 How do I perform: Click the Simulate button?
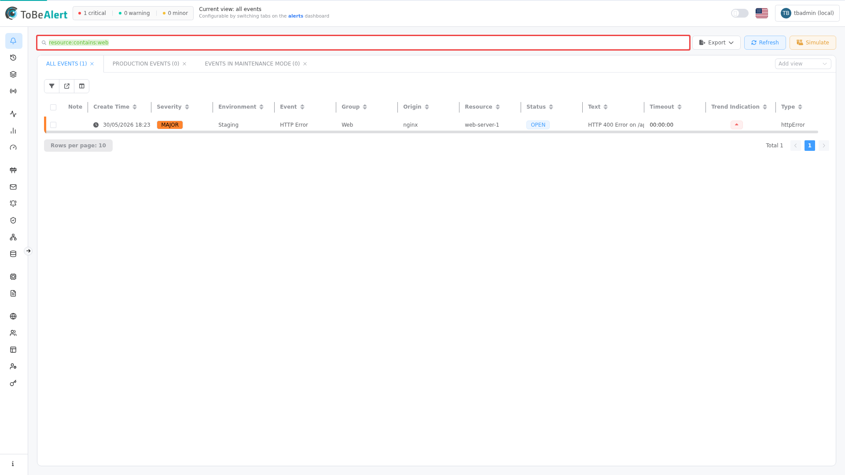pyautogui.click(x=812, y=43)
